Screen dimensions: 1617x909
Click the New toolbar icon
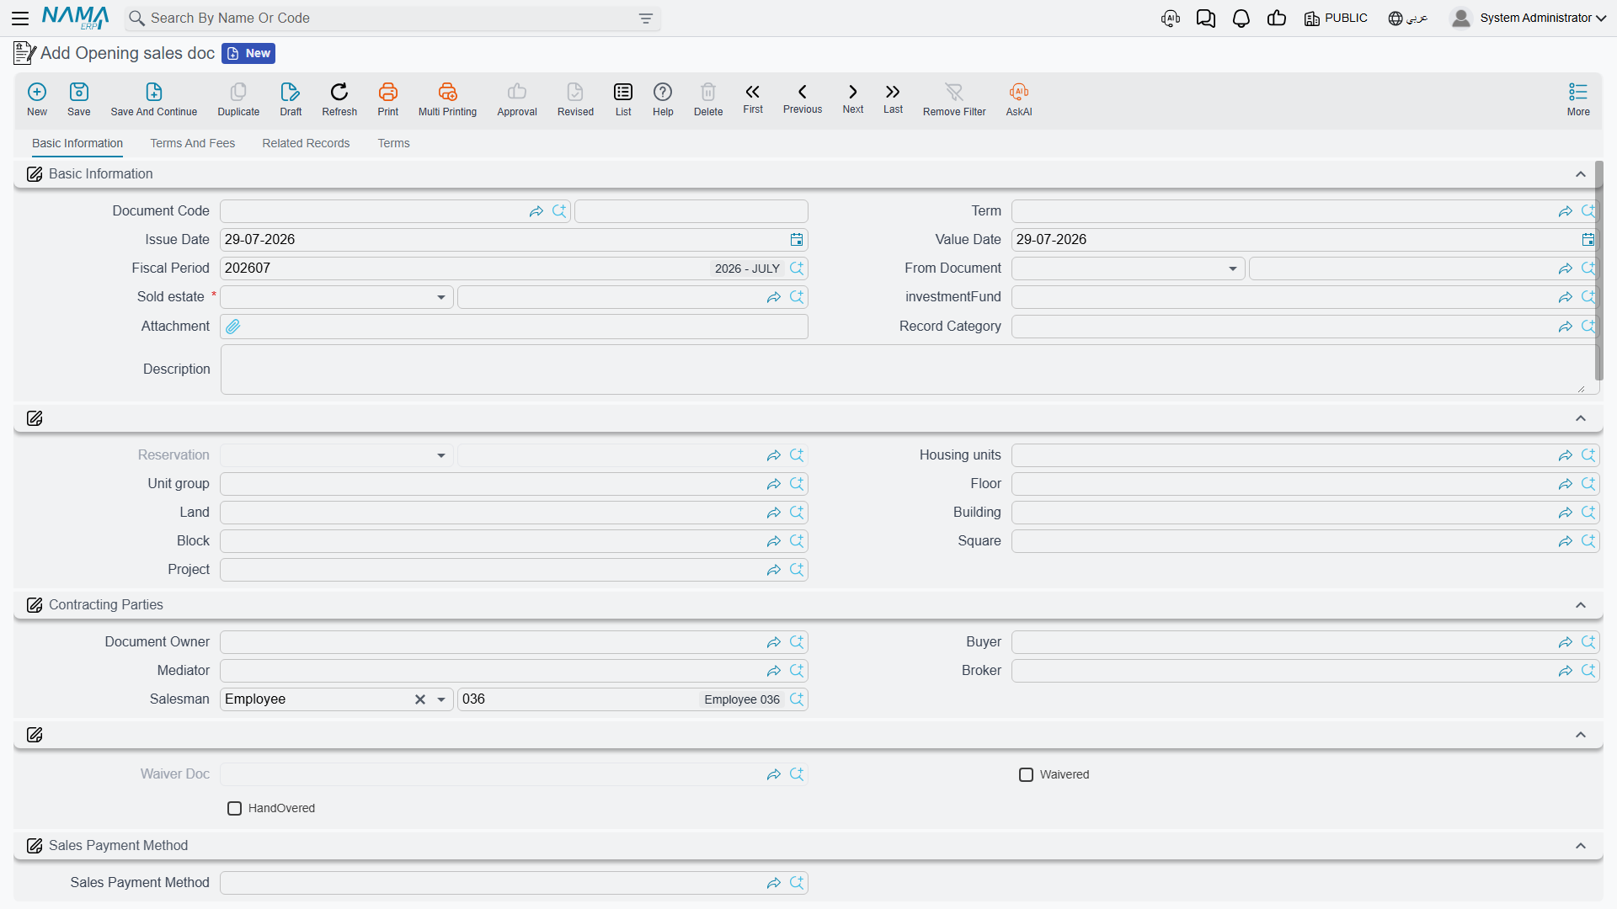(x=37, y=99)
